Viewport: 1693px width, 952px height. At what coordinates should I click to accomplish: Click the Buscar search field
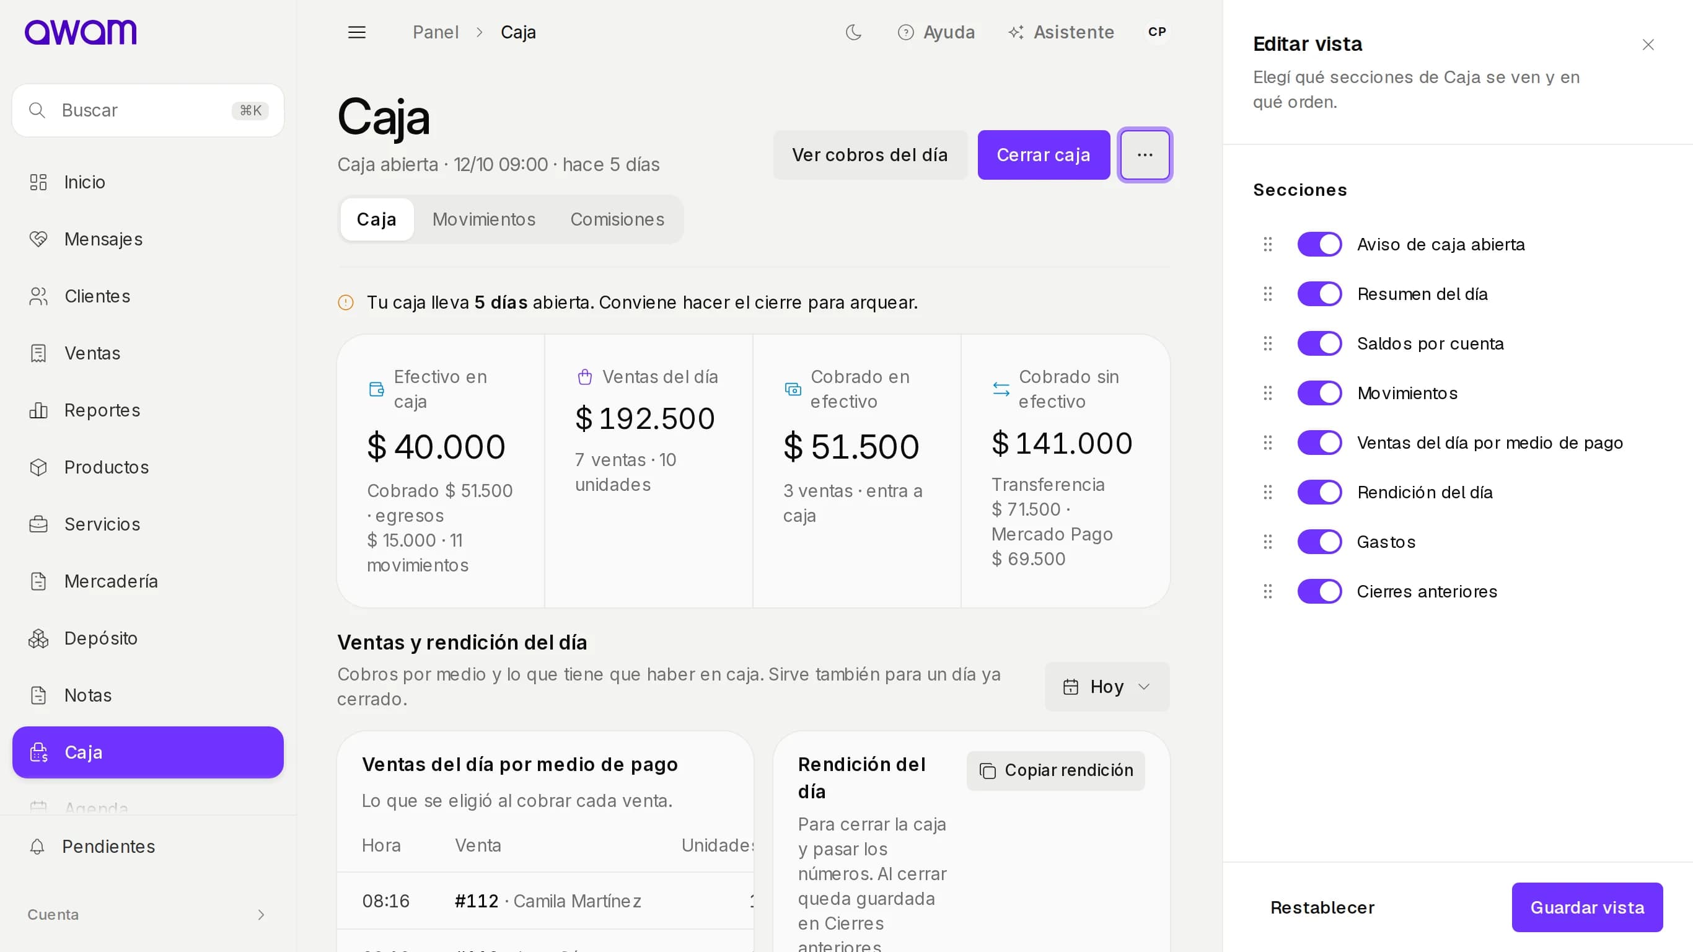(x=148, y=110)
